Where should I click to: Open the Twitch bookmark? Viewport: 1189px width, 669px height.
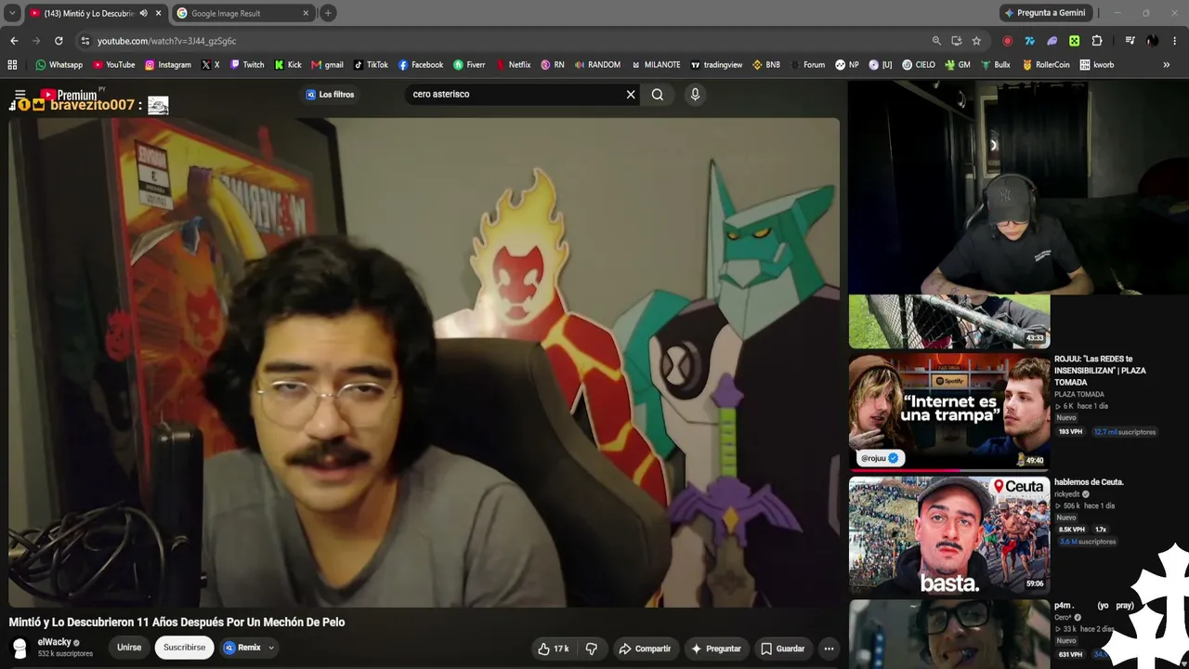point(247,65)
